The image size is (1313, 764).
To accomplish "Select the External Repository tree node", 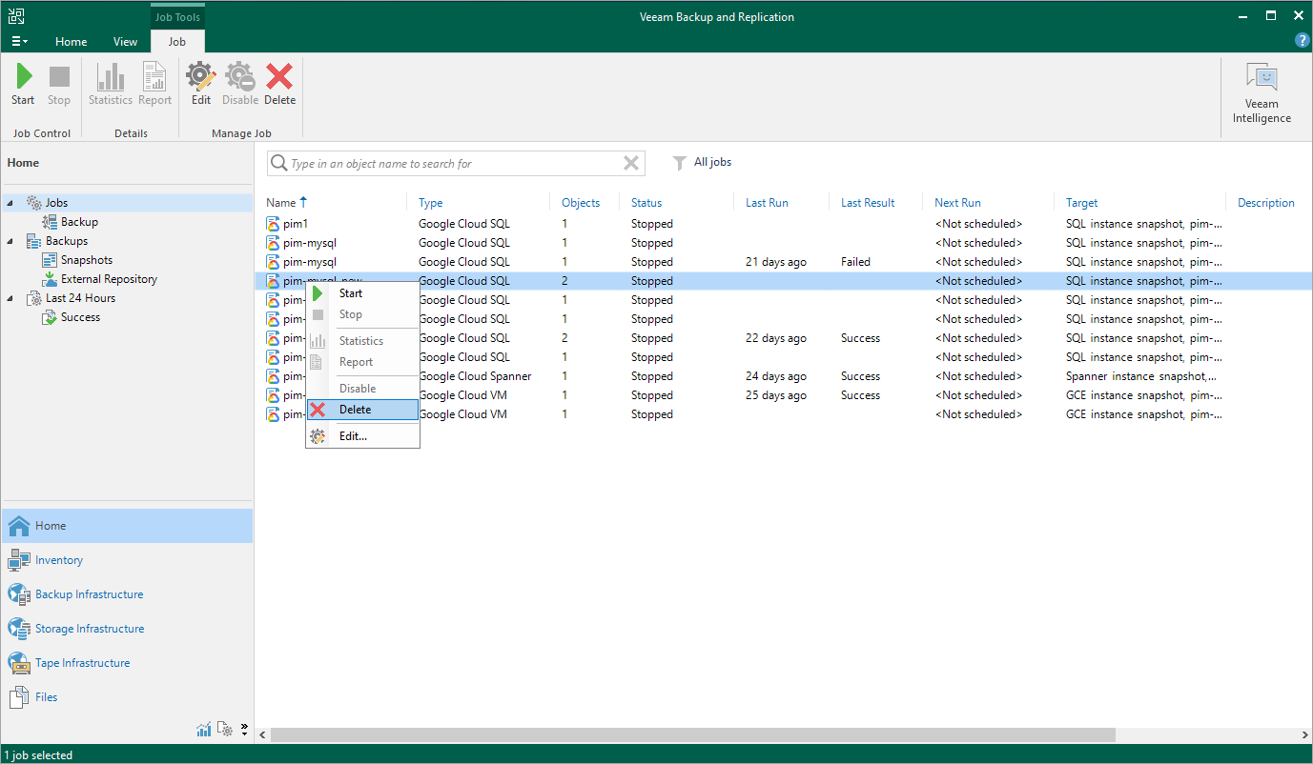I will point(109,279).
